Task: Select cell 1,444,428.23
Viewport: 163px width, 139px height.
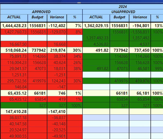Action: tap(14, 26)
